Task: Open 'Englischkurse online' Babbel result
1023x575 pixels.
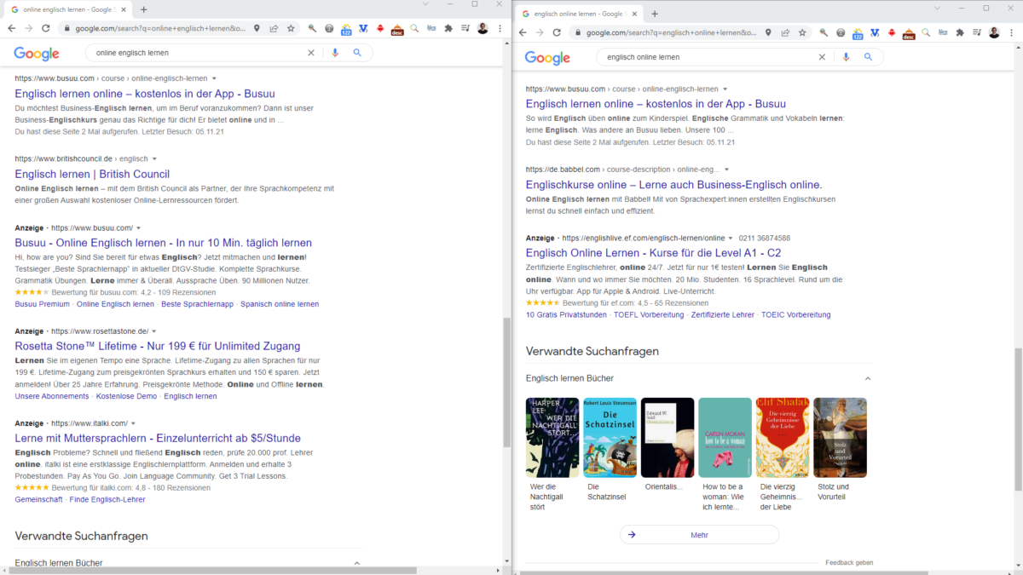Action: tap(673, 185)
